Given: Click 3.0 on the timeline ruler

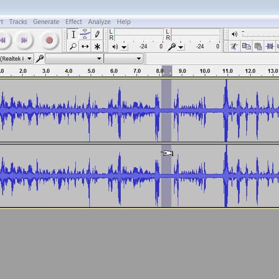Looking at the screenshot, I should coord(46,71).
